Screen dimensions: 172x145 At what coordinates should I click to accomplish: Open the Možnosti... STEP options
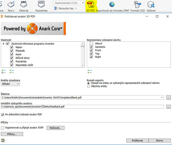pyautogui.click(x=56, y=128)
